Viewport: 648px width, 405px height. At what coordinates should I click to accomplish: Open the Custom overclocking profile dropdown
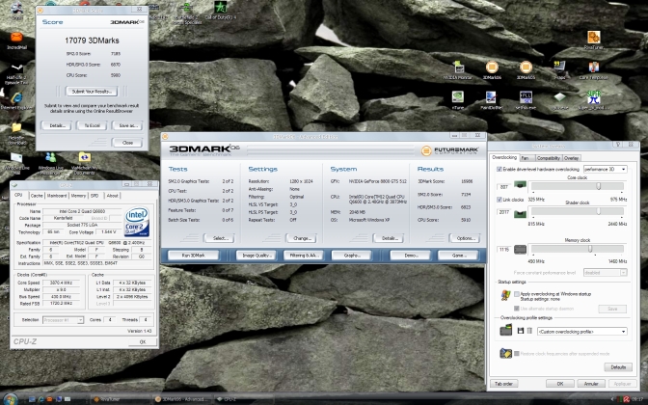[x=581, y=332]
